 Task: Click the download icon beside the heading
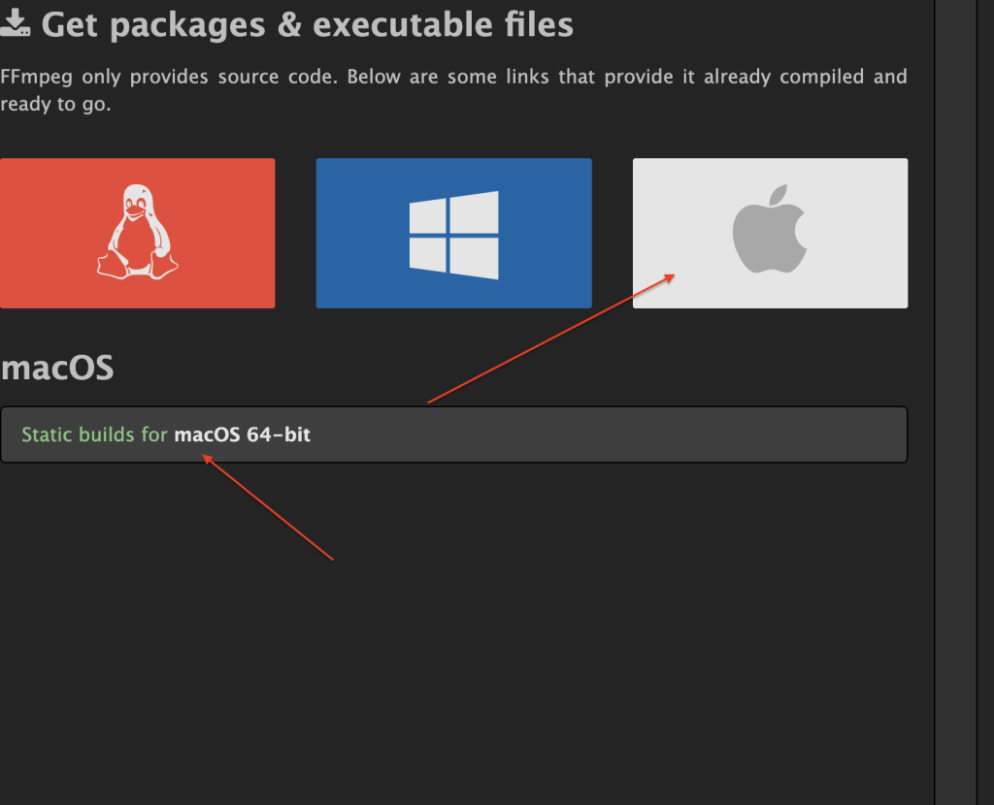coord(14,24)
